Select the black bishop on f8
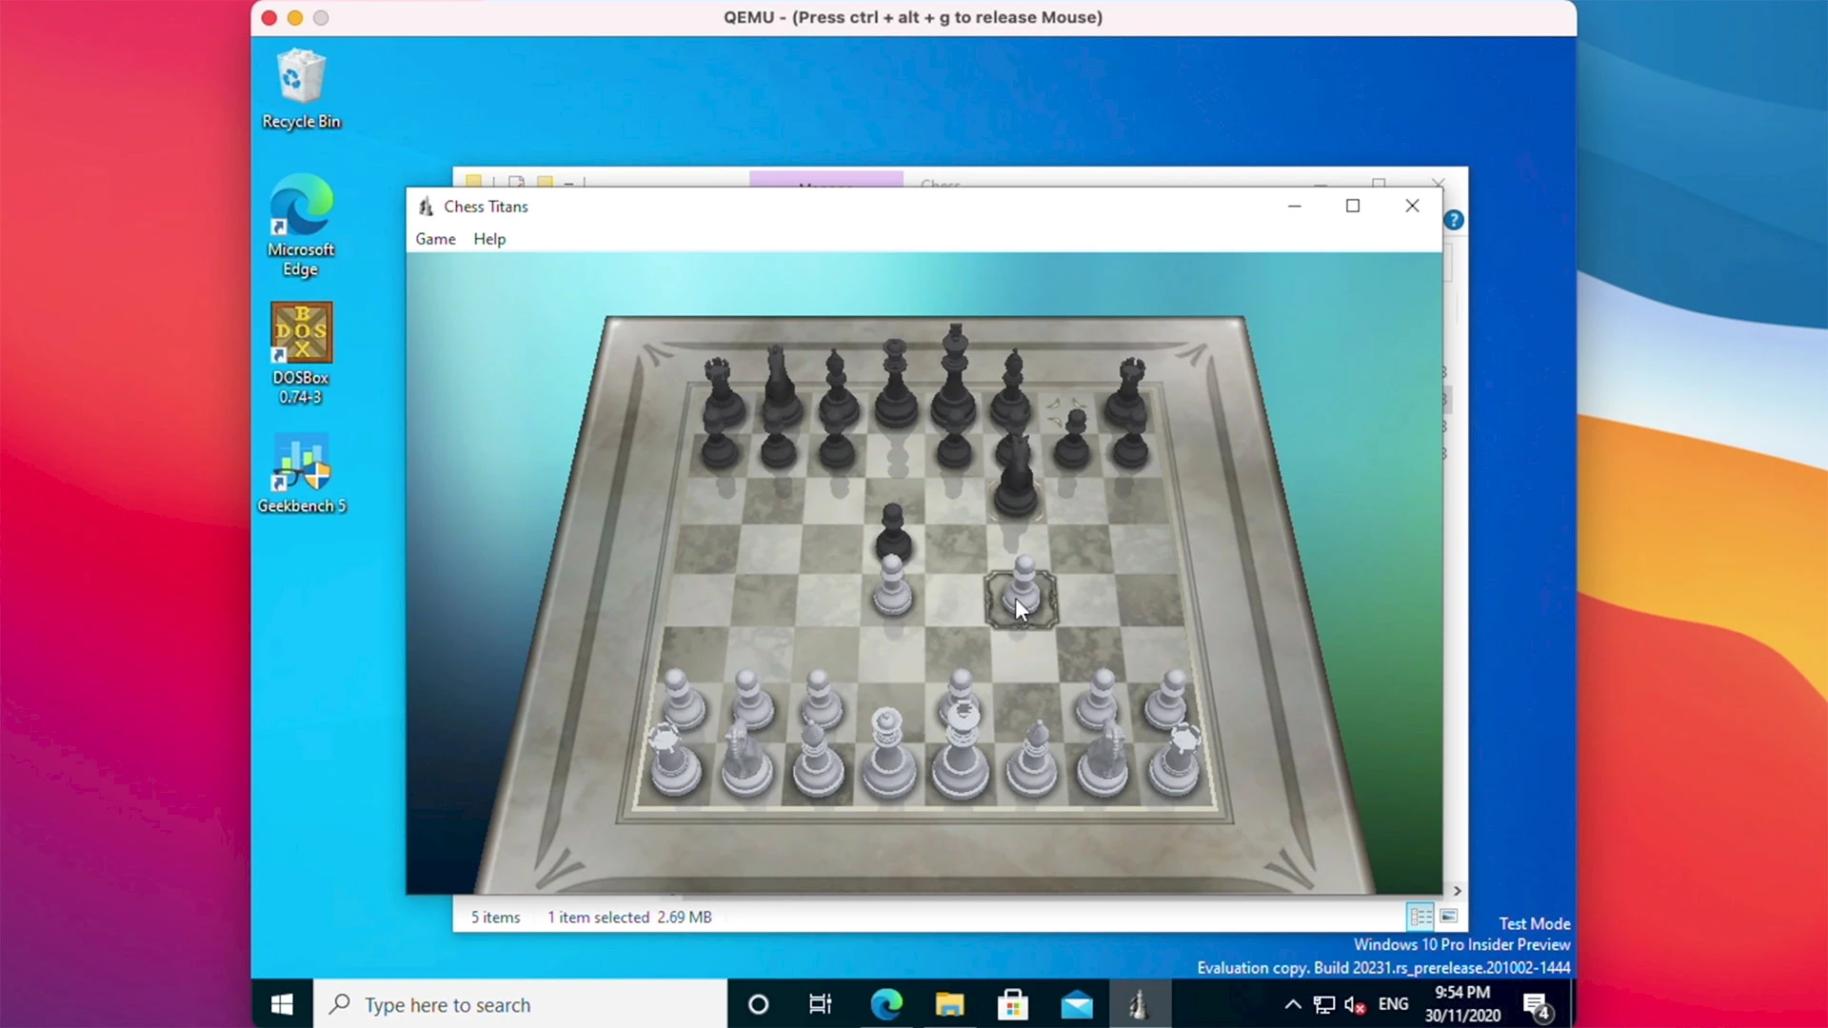 pos(1011,388)
